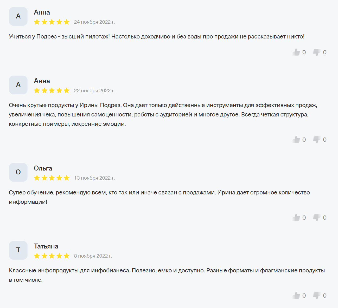Click Anna's avatar on November 24 review

[x=18, y=16]
